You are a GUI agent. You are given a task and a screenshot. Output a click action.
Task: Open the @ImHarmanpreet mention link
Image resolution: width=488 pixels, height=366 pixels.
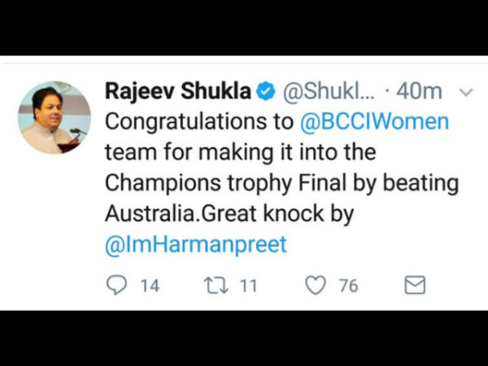point(196,244)
